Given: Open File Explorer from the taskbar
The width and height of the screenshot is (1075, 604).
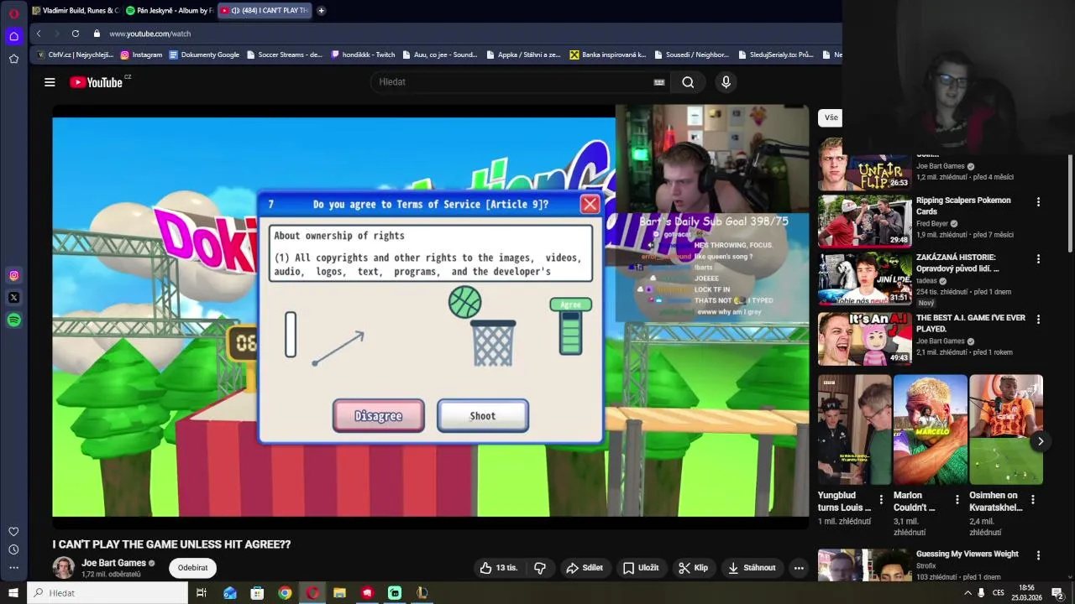Looking at the screenshot, I should pyautogui.click(x=339, y=593).
